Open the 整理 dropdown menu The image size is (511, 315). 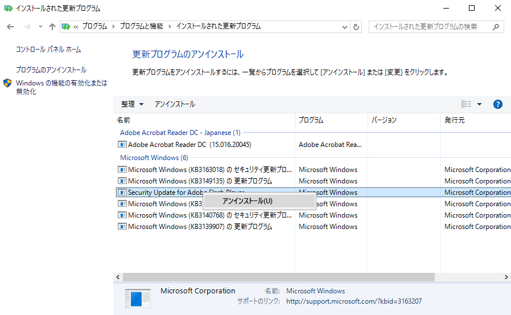point(132,104)
